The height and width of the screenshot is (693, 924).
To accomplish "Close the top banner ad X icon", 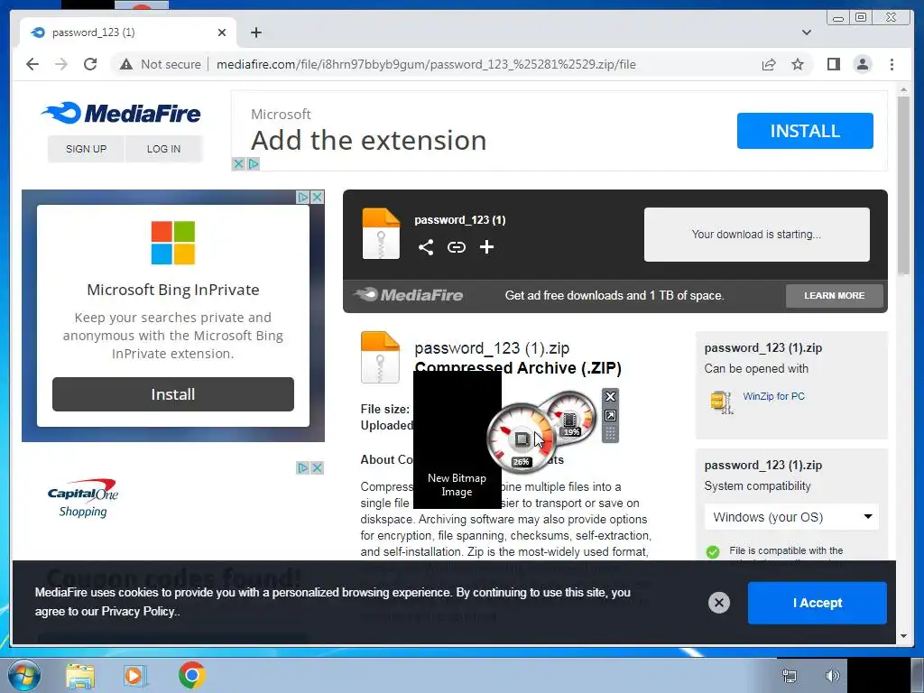I will point(238,164).
